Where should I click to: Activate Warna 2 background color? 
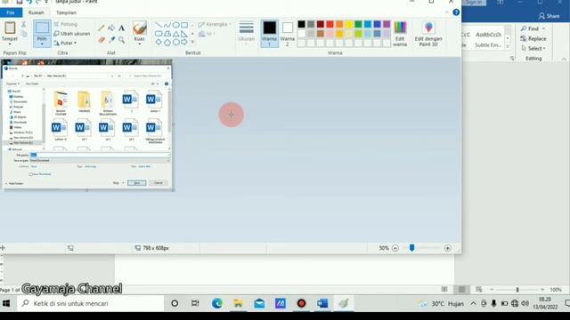[287, 34]
